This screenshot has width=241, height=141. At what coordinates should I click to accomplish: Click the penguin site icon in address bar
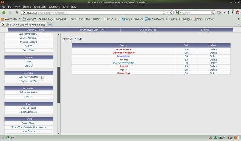[x=24, y=12]
